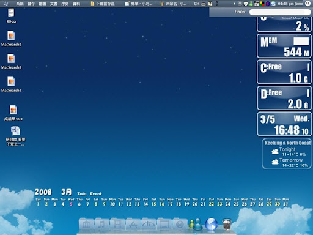This screenshot has height=235, width=313.
Task: Open the Applications folder in the dock
Action: point(133,224)
